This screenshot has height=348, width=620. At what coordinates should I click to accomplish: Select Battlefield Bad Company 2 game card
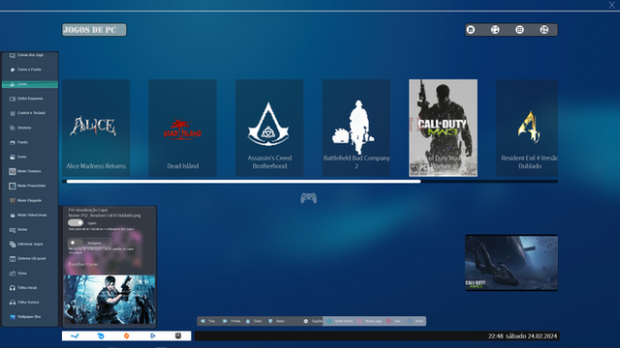point(356,128)
